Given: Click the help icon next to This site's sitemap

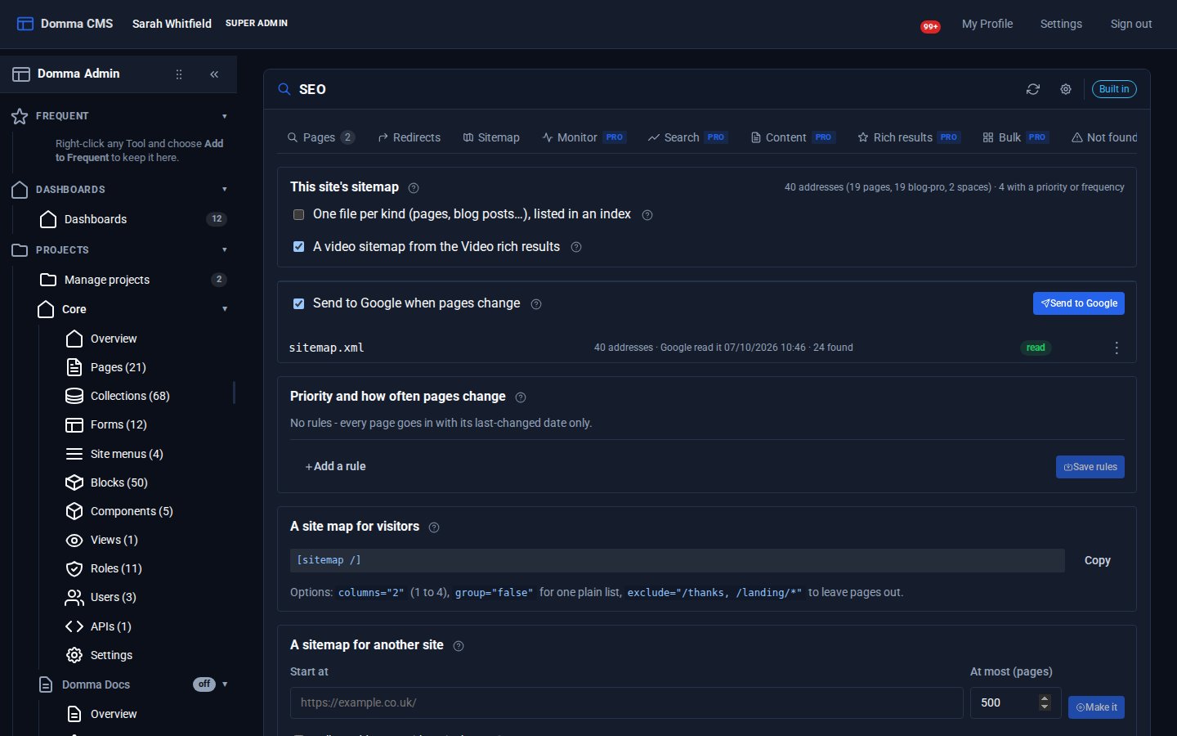Looking at the screenshot, I should 414,188.
